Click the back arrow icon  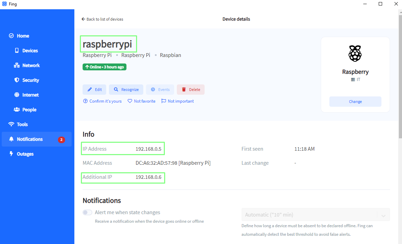[83, 19]
